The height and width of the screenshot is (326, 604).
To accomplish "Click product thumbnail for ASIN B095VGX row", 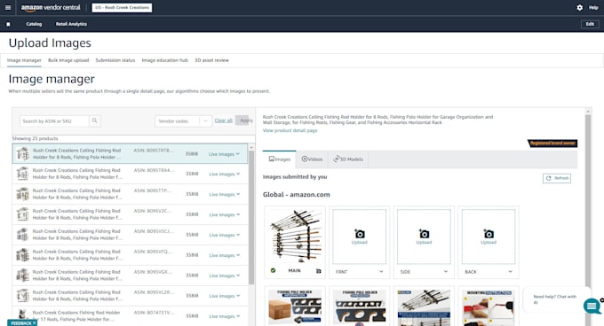I will 23,276.
